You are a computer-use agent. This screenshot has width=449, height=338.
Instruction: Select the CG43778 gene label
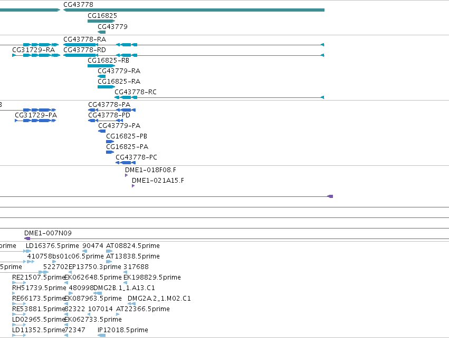(x=78, y=5)
